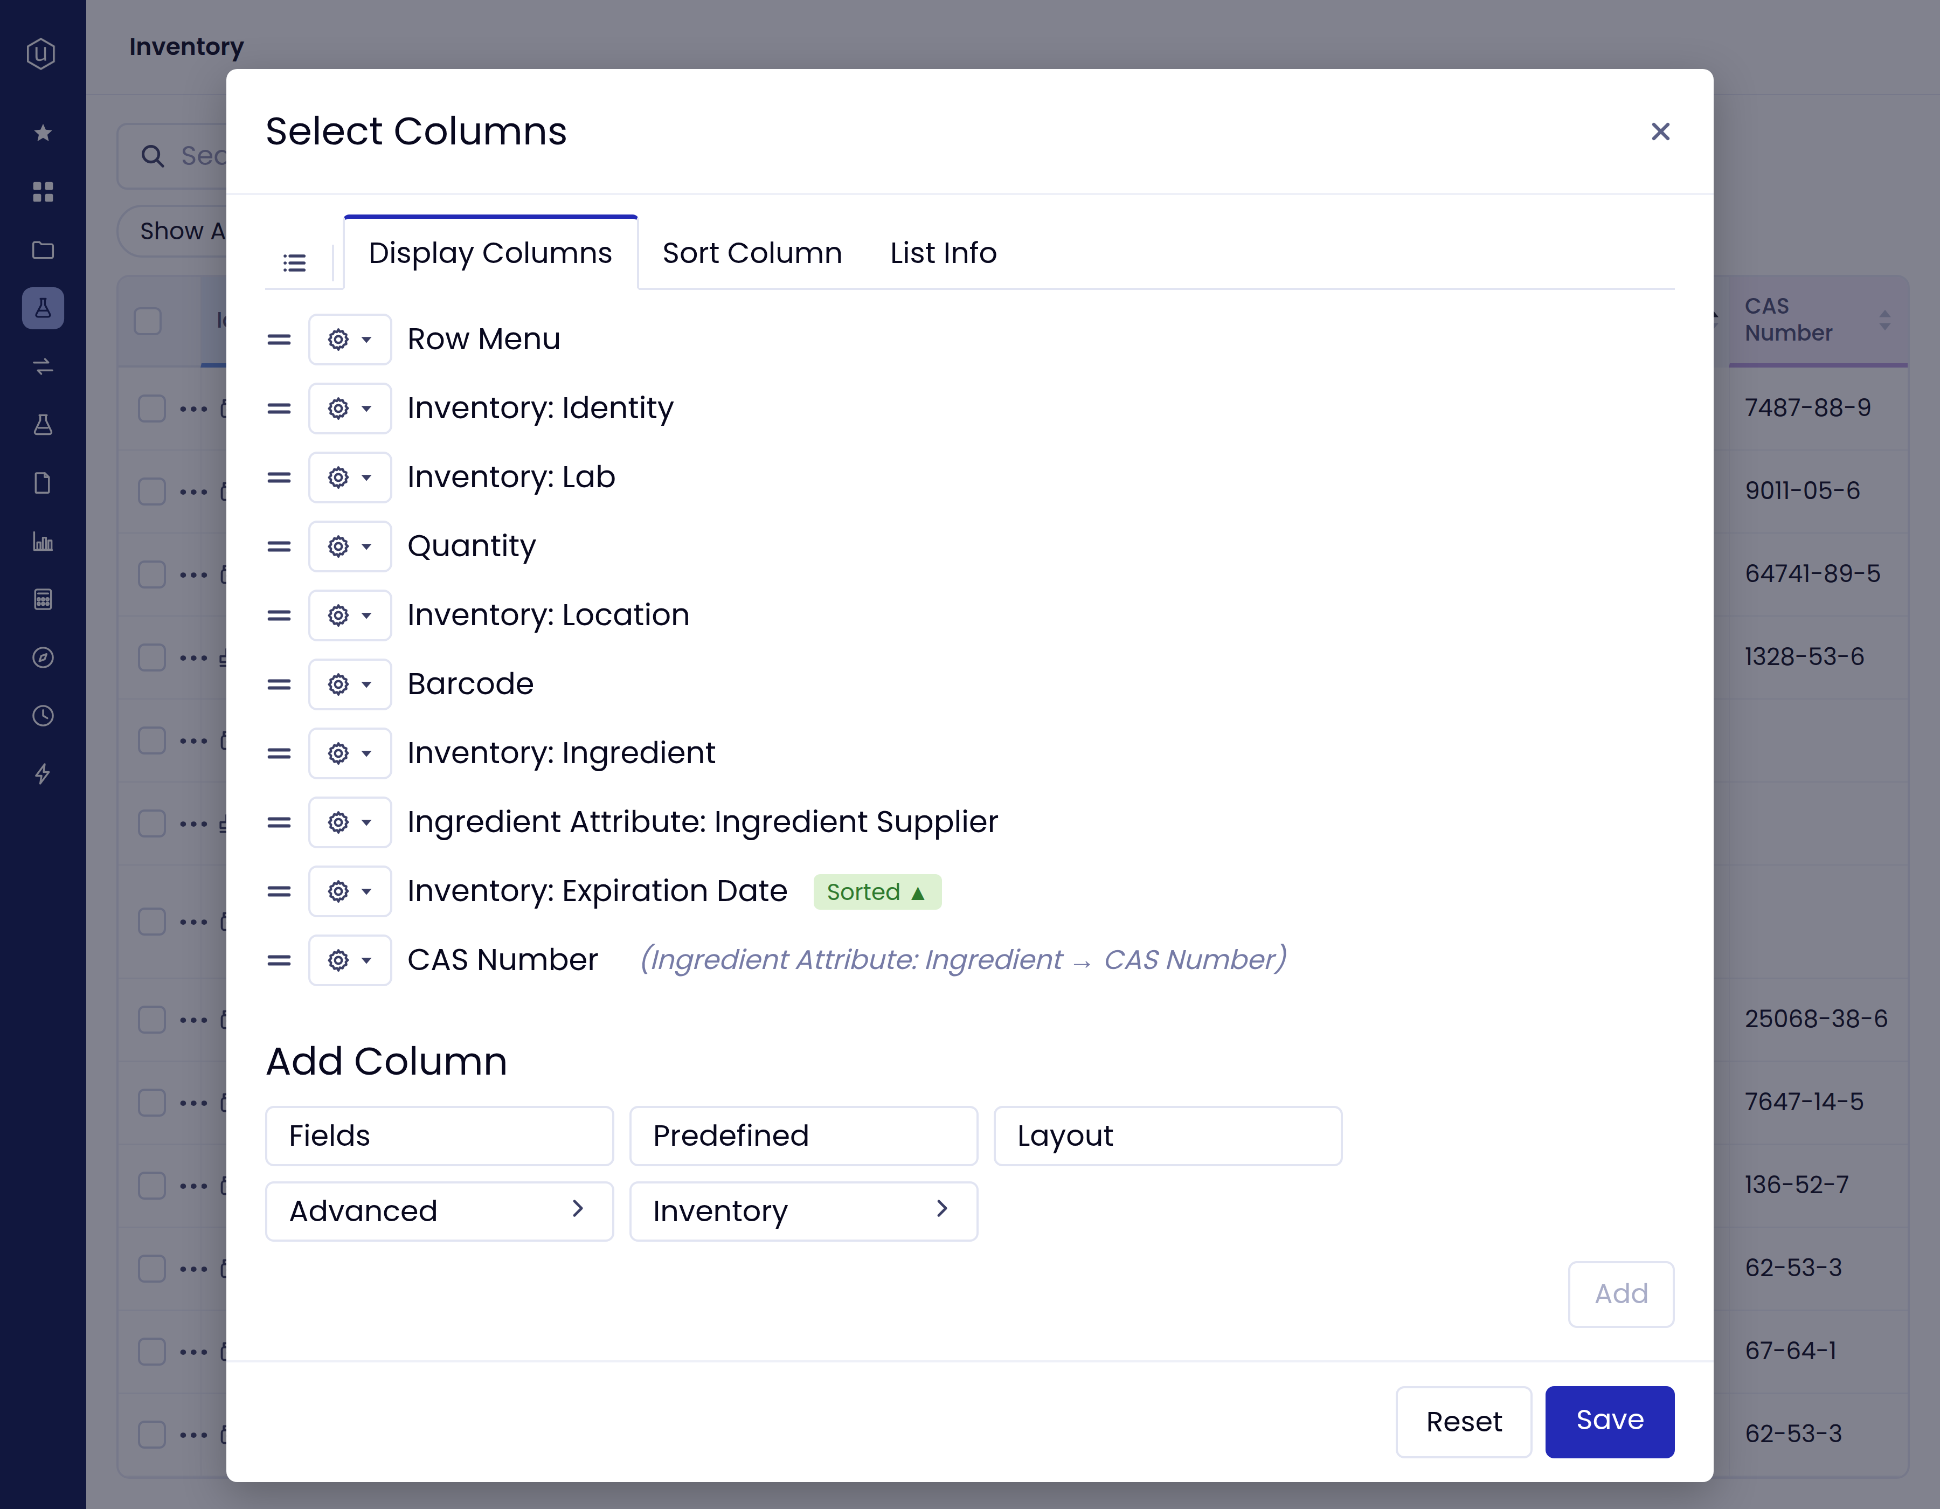
Task: Select the Display Columns tab
Action: tap(490, 253)
